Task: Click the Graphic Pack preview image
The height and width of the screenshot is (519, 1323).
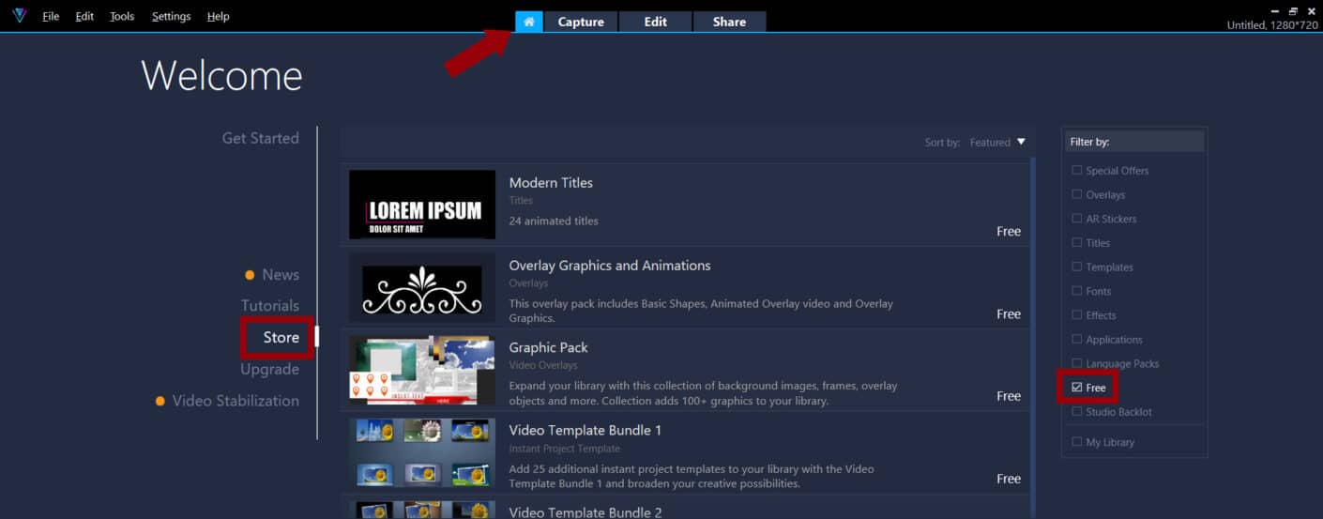Action: 422,370
